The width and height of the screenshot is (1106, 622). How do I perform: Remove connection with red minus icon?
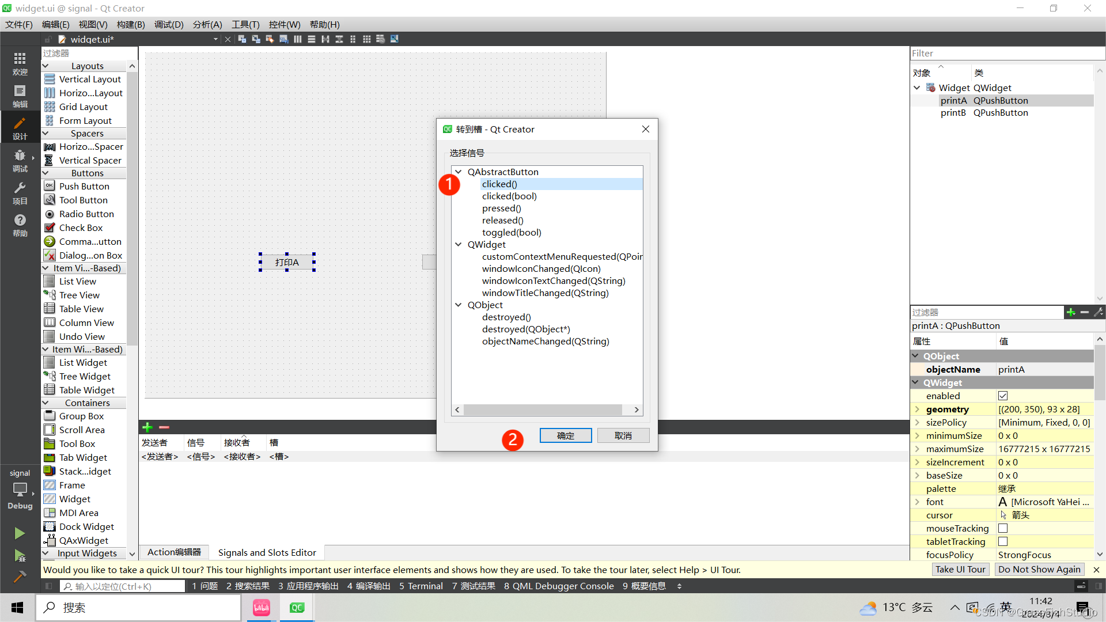[x=164, y=427]
